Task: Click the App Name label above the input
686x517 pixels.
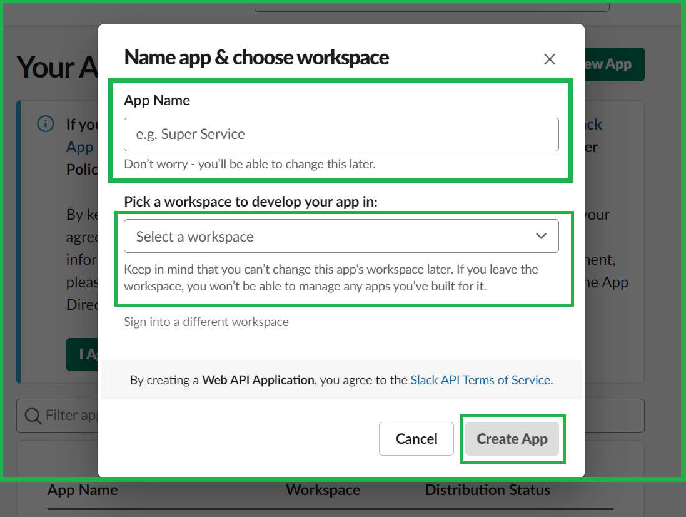Action: 157,100
